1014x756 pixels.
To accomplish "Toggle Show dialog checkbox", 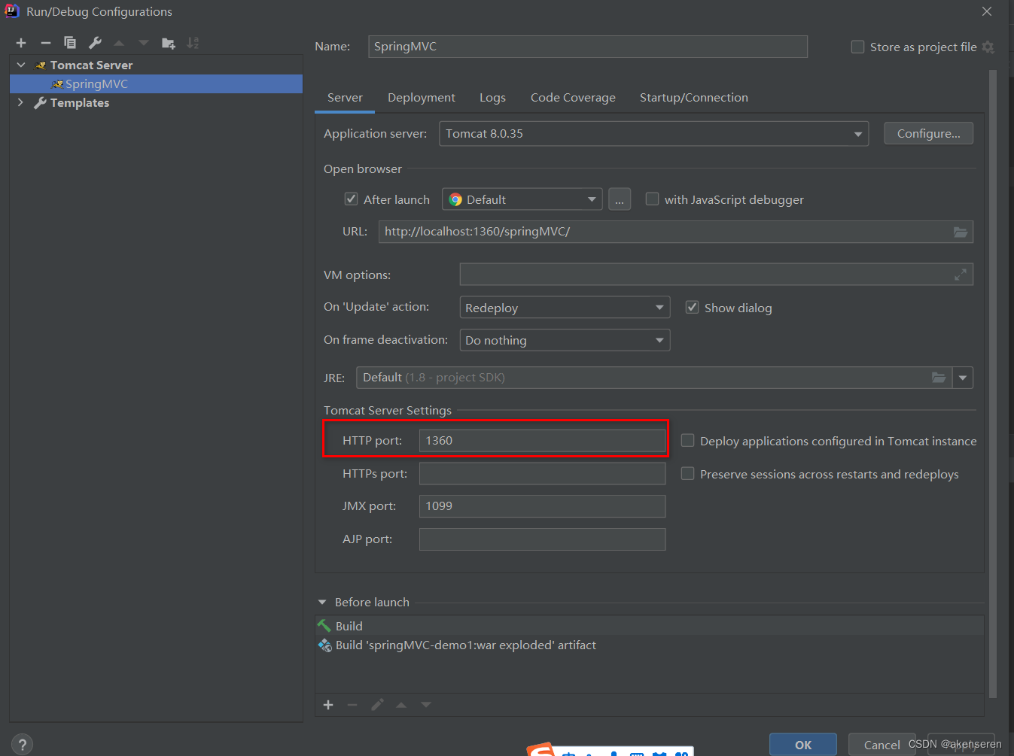I will [x=692, y=307].
